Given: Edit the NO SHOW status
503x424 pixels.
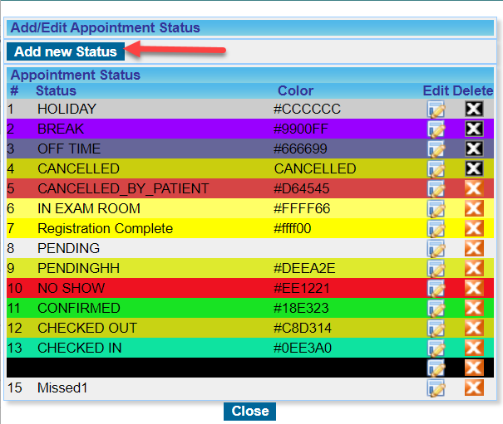Looking at the screenshot, I should click(436, 288).
